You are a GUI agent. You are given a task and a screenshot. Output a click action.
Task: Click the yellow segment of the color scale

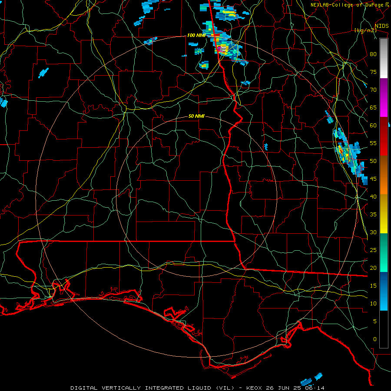tap(384, 214)
